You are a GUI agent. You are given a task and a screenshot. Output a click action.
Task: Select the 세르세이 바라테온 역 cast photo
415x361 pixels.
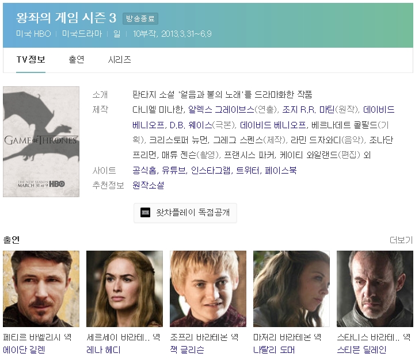(x=124, y=289)
